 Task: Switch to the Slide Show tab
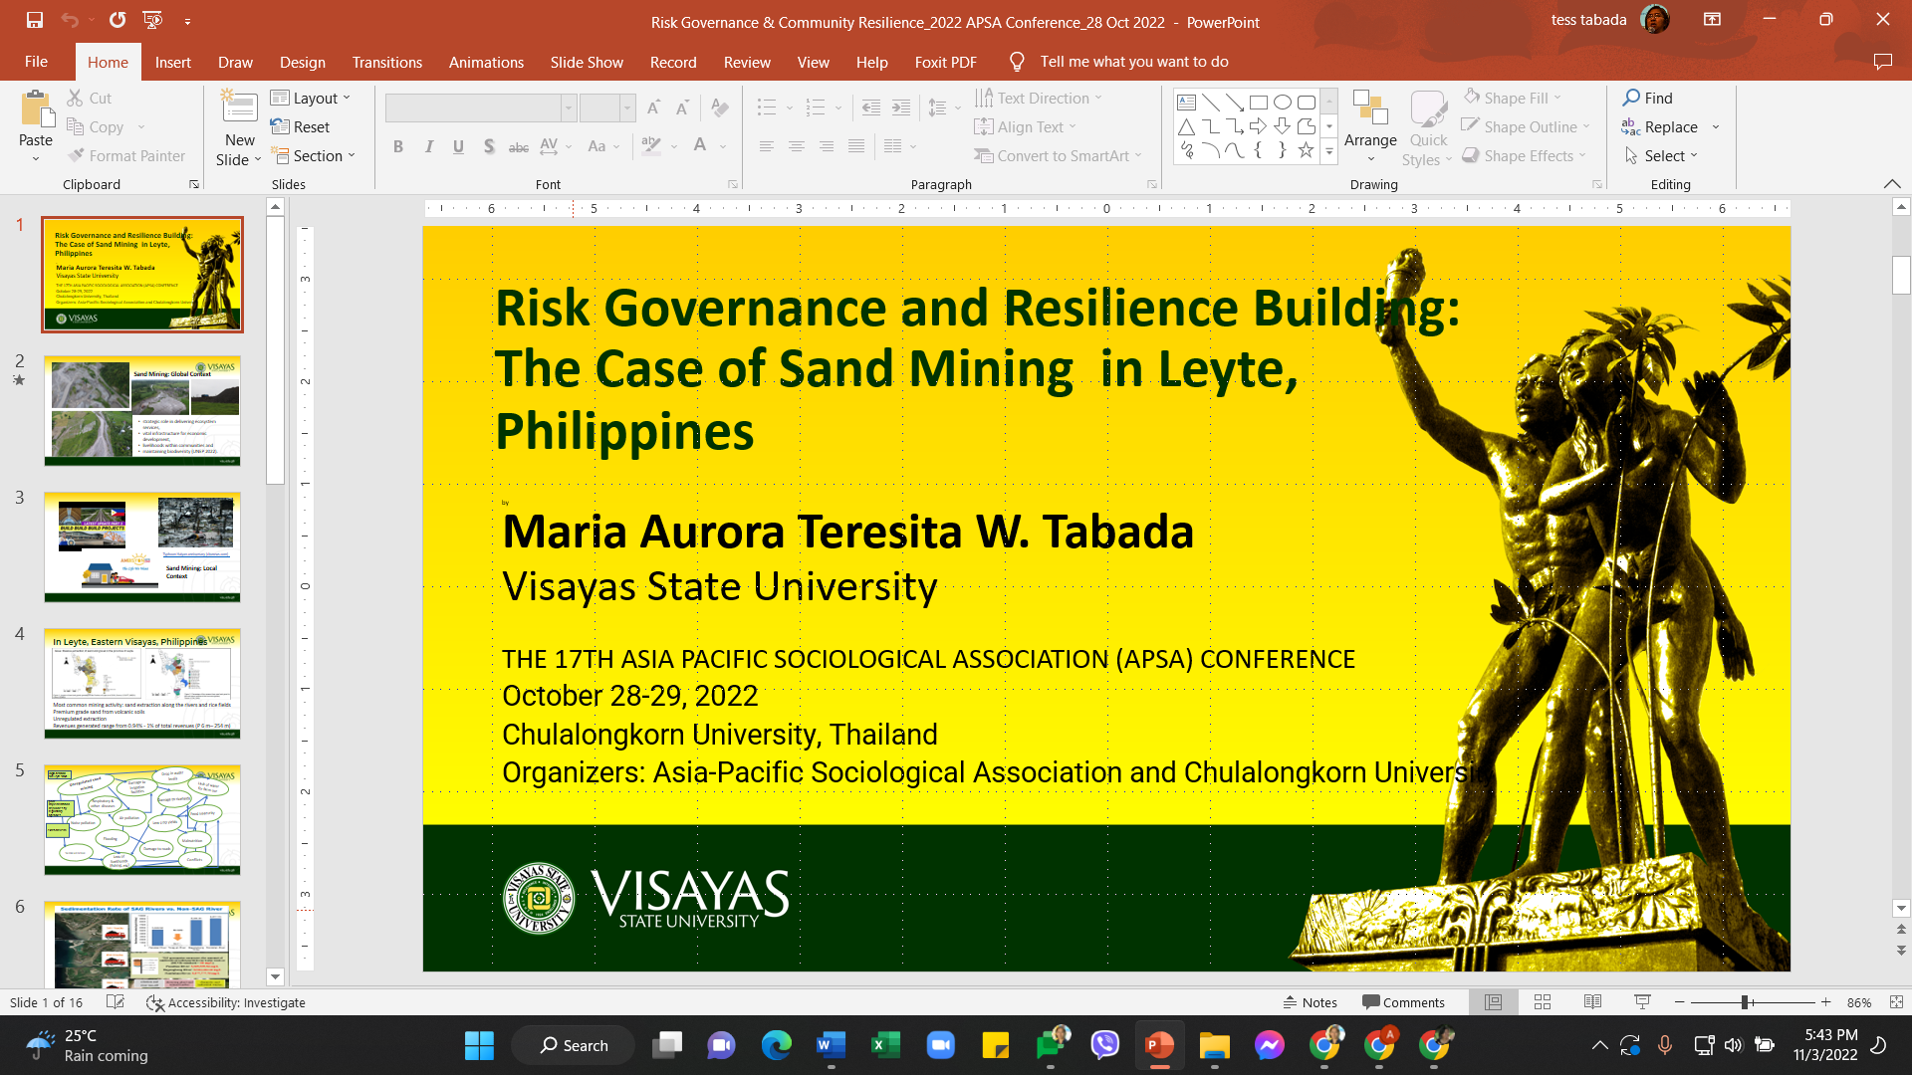587,62
